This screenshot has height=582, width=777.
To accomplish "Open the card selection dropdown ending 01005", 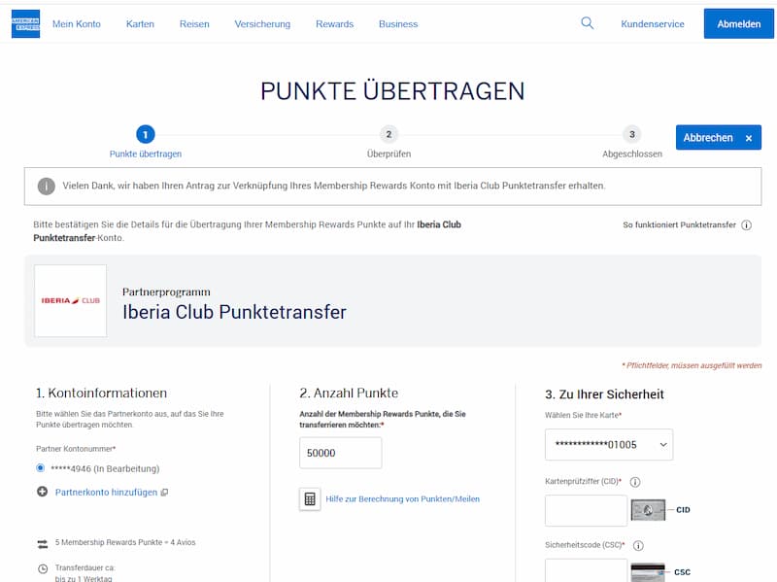I will [609, 445].
